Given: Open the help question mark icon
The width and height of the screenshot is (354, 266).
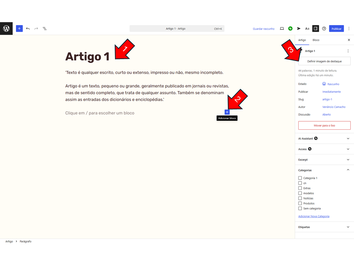Looking at the screenshot, I should pyautogui.click(x=324, y=28).
